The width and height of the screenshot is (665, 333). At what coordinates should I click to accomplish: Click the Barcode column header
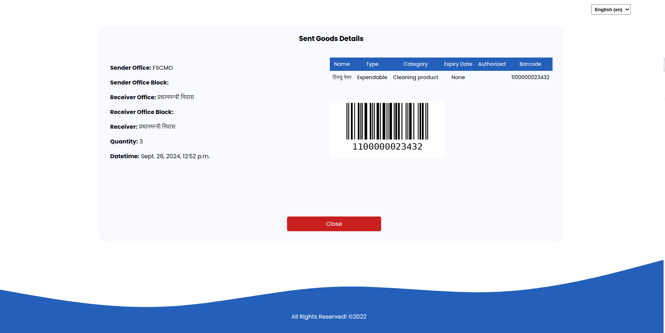[530, 64]
